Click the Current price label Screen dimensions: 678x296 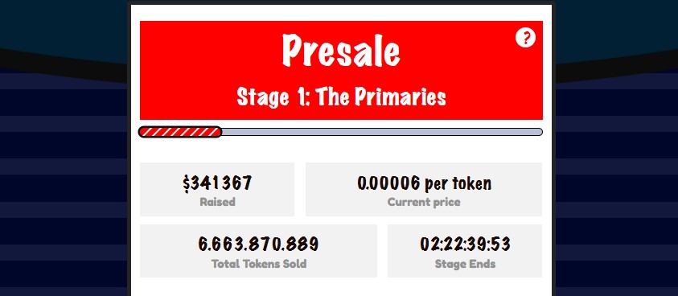424,202
